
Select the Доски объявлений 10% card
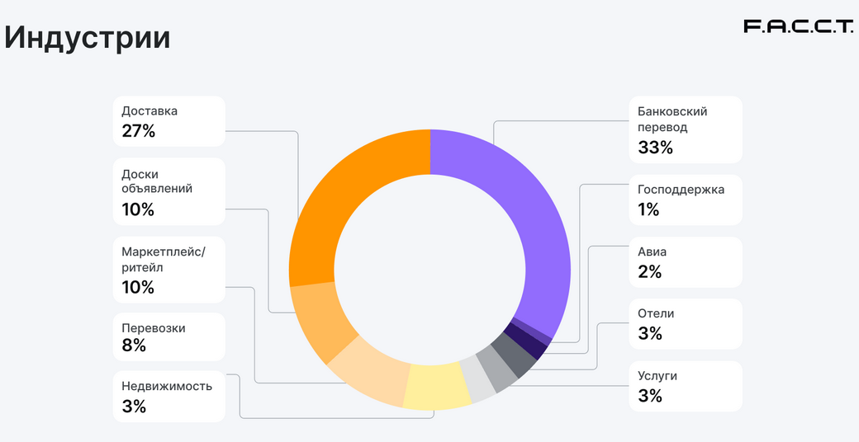(169, 191)
